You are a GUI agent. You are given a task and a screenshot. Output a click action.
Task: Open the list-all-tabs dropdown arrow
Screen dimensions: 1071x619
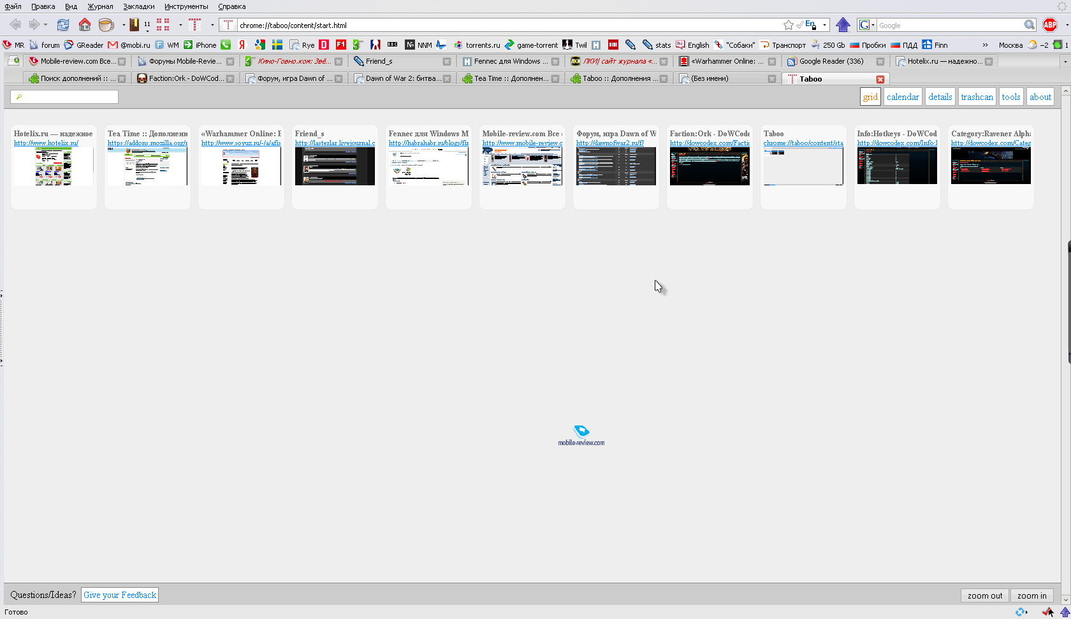[x=1065, y=62]
